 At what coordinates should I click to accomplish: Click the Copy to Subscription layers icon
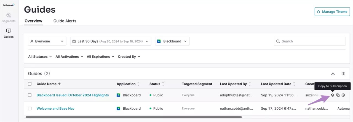[x=333, y=95]
